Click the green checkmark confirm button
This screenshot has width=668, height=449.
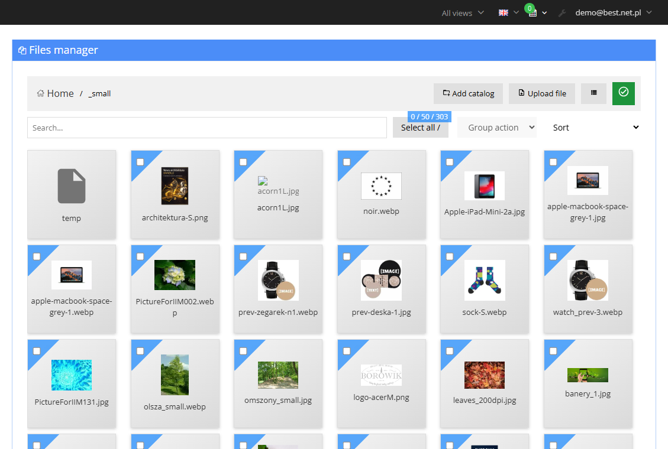pos(623,93)
